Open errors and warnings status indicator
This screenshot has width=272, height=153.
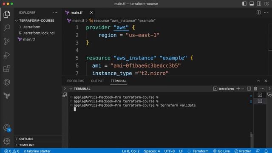click(x=12, y=151)
